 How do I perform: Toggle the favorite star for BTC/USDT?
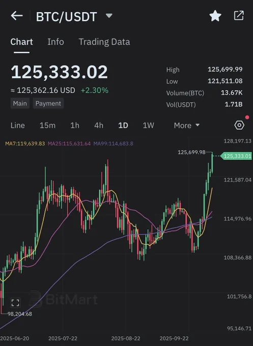click(x=215, y=16)
